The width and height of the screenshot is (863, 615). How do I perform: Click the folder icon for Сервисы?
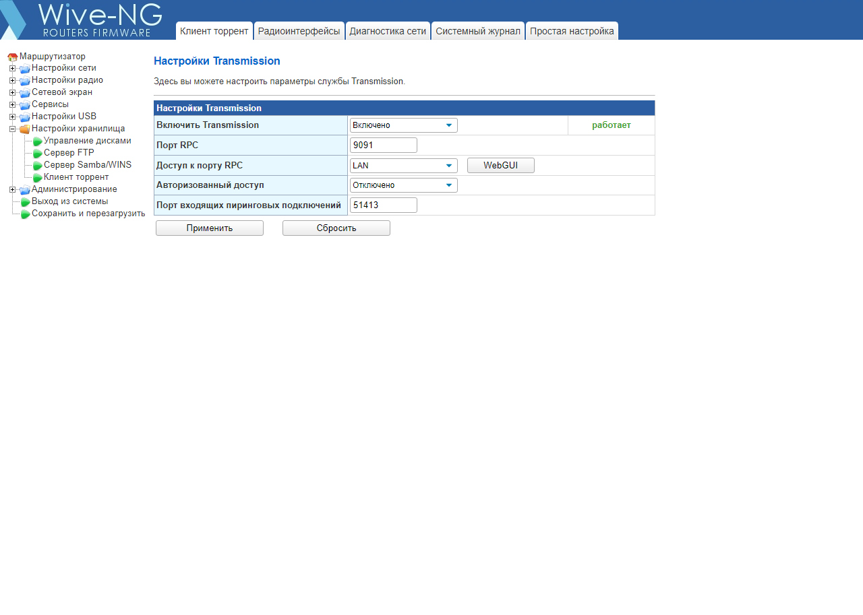point(25,105)
